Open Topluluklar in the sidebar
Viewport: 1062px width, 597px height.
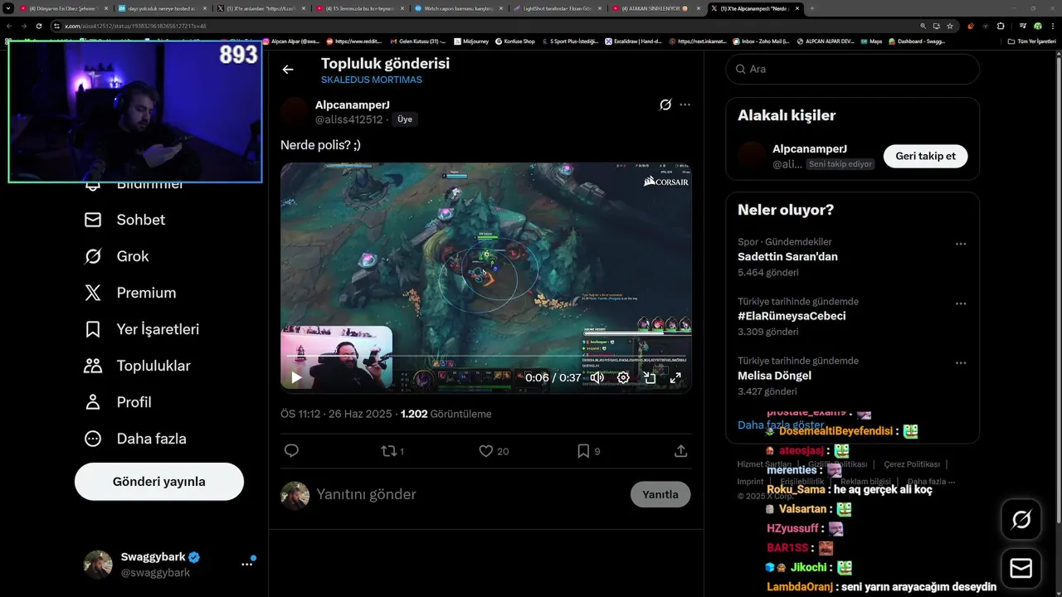coord(137,366)
